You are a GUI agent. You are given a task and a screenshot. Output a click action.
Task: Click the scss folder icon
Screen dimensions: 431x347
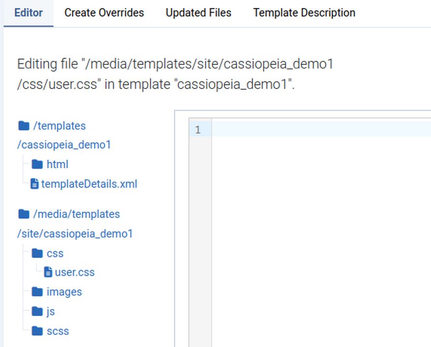37,331
